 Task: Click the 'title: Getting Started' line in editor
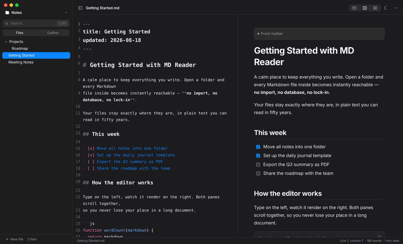pyautogui.click(x=117, y=32)
